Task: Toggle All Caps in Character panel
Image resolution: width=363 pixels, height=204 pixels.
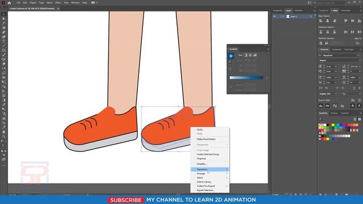Action: coord(321,88)
